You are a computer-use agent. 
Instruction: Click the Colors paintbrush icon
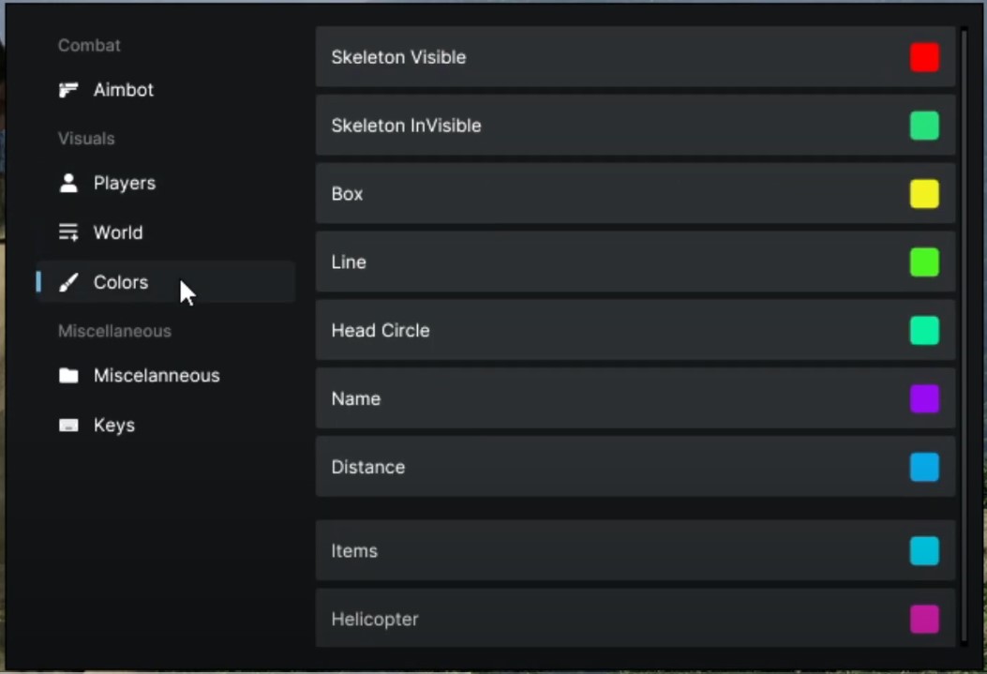tap(68, 282)
